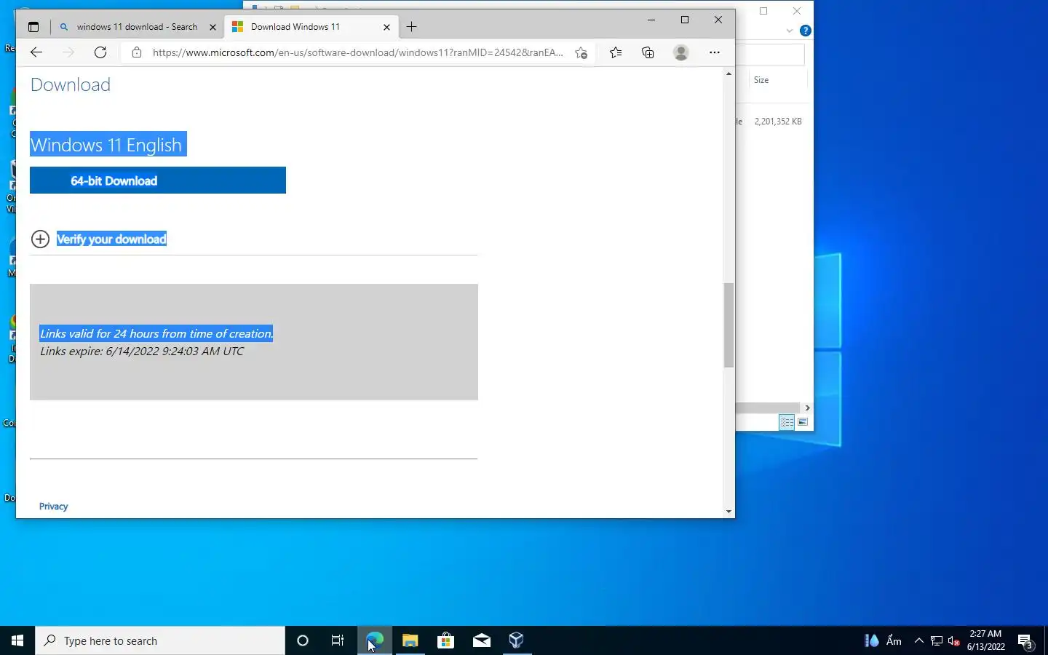
Task: Open Task View
Action: (x=338, y=640)
